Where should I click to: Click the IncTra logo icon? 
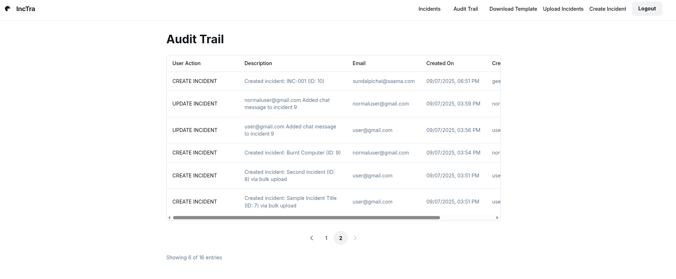pyautogui.click(x=8, y=9)
